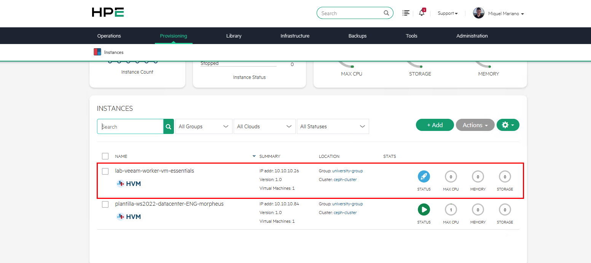The width and height of the screenshot is (591, 263).
Task: Open the Administration menu
Action: coord(472,36)
